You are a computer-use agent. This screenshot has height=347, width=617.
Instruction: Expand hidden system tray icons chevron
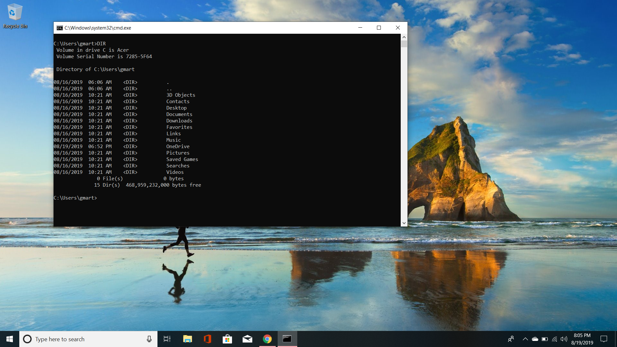click(x=525, y=339)
